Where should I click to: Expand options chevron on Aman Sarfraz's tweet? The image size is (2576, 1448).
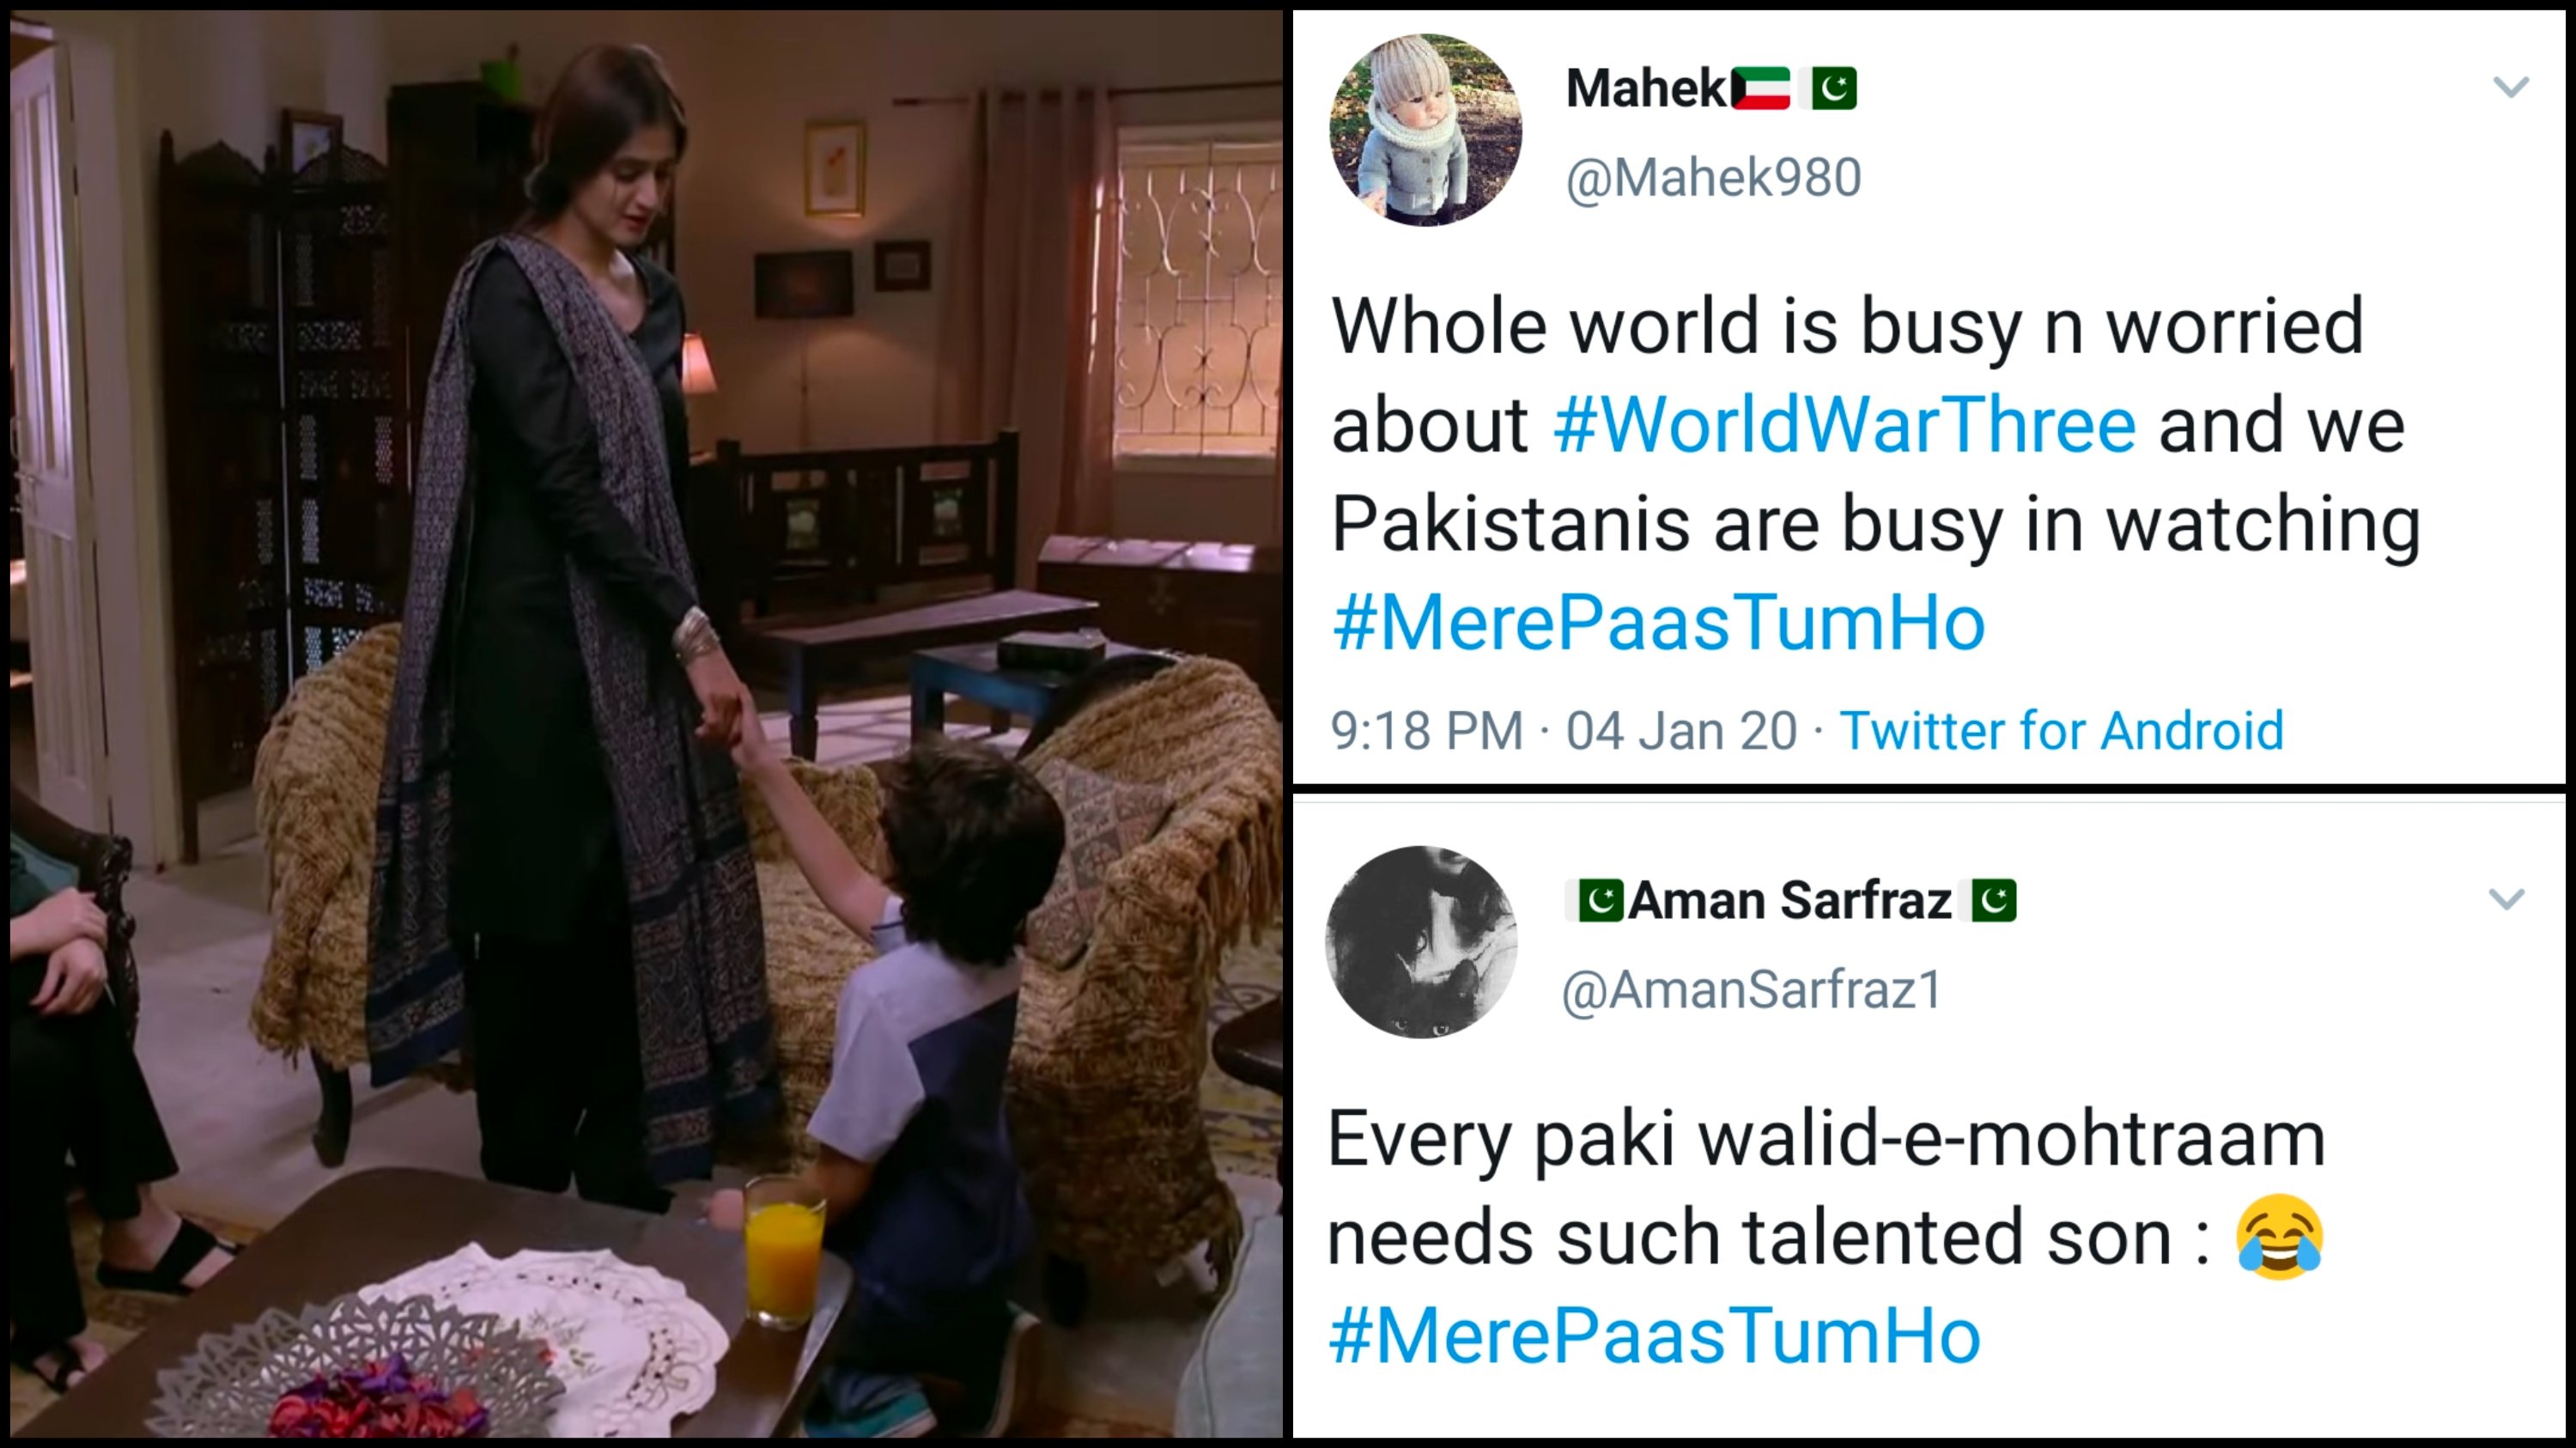(x=2506, y=899)
